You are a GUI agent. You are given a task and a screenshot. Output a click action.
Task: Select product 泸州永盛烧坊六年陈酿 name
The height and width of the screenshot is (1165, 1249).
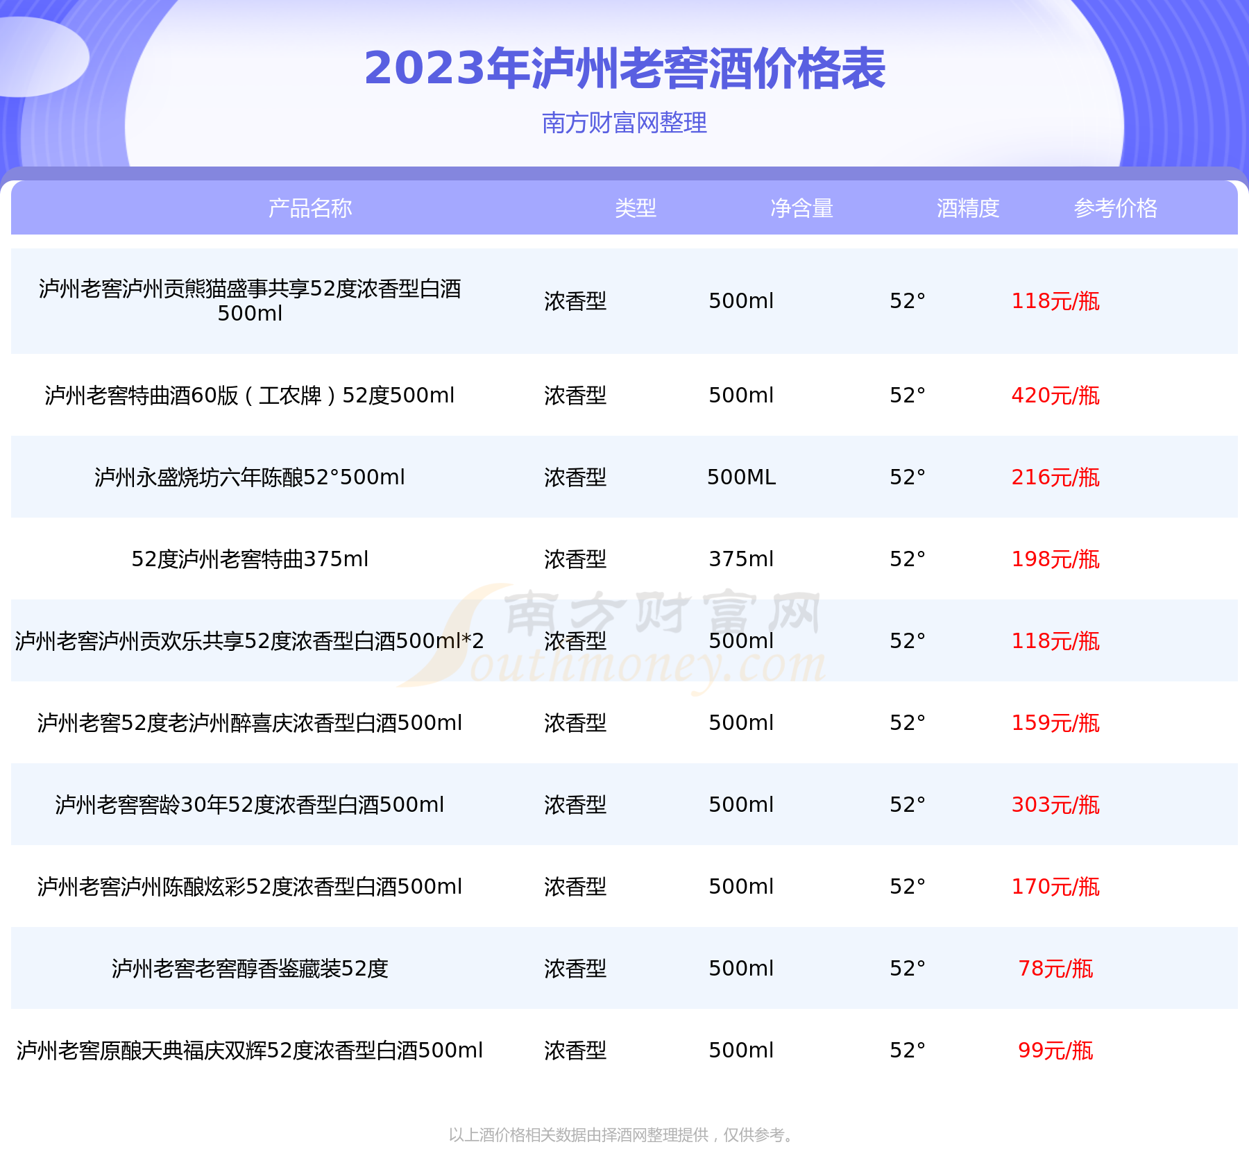click(x=250, y=477)
